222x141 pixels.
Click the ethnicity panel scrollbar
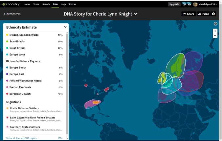click(67, 83)
